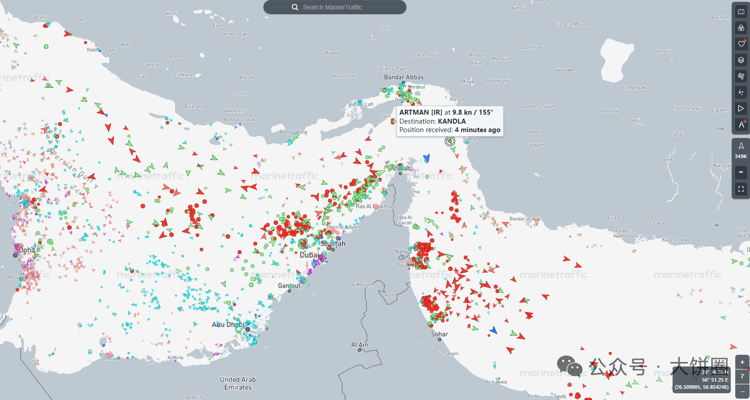Click the Doha city label

(27, 250)
